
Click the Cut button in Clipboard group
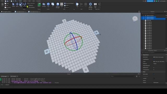click(6, 5)
